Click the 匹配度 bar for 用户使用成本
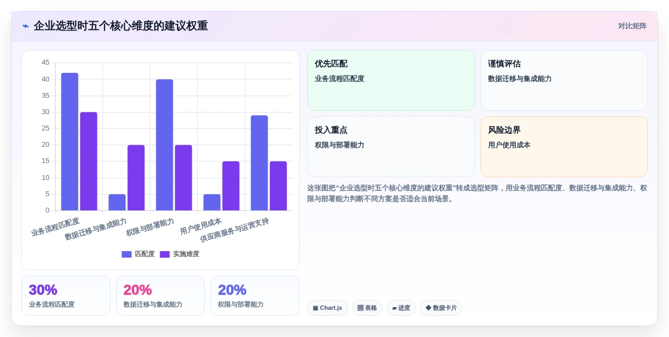Viewport: 669px width, 337px height. [212, 202]
